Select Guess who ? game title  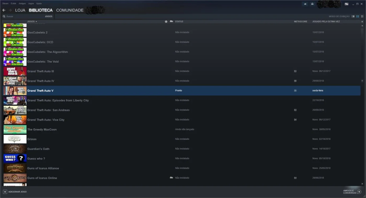(36, 158)
